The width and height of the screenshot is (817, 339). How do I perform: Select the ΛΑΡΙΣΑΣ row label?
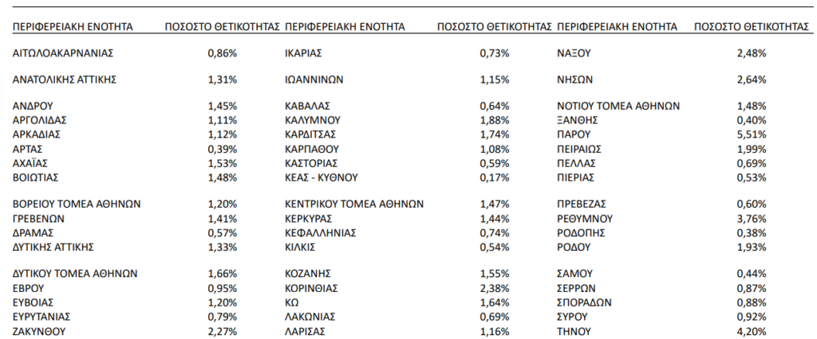point(306,331)
